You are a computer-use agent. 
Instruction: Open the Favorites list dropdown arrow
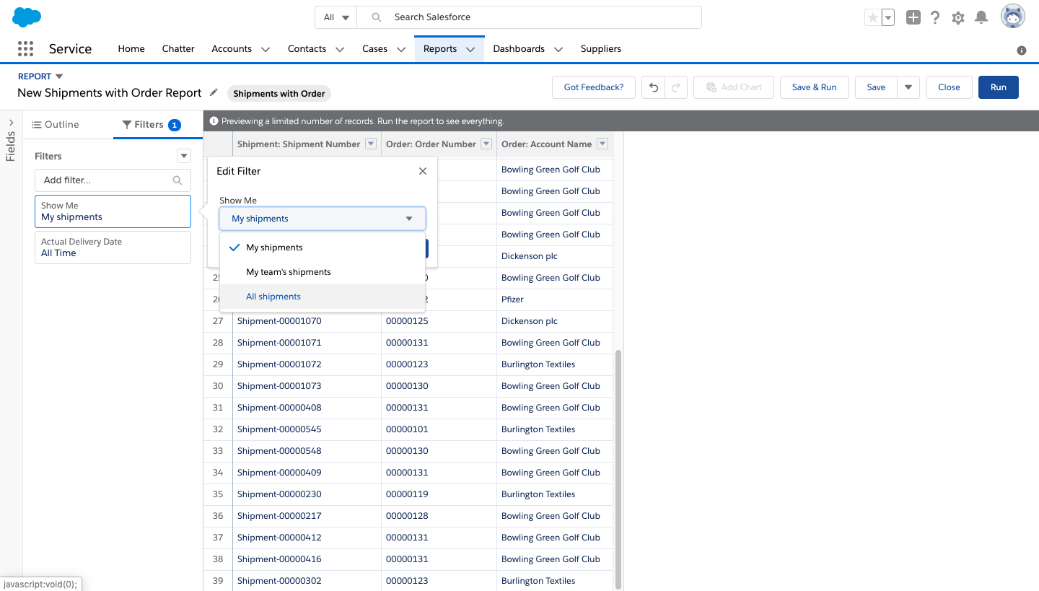click(888, 17)
